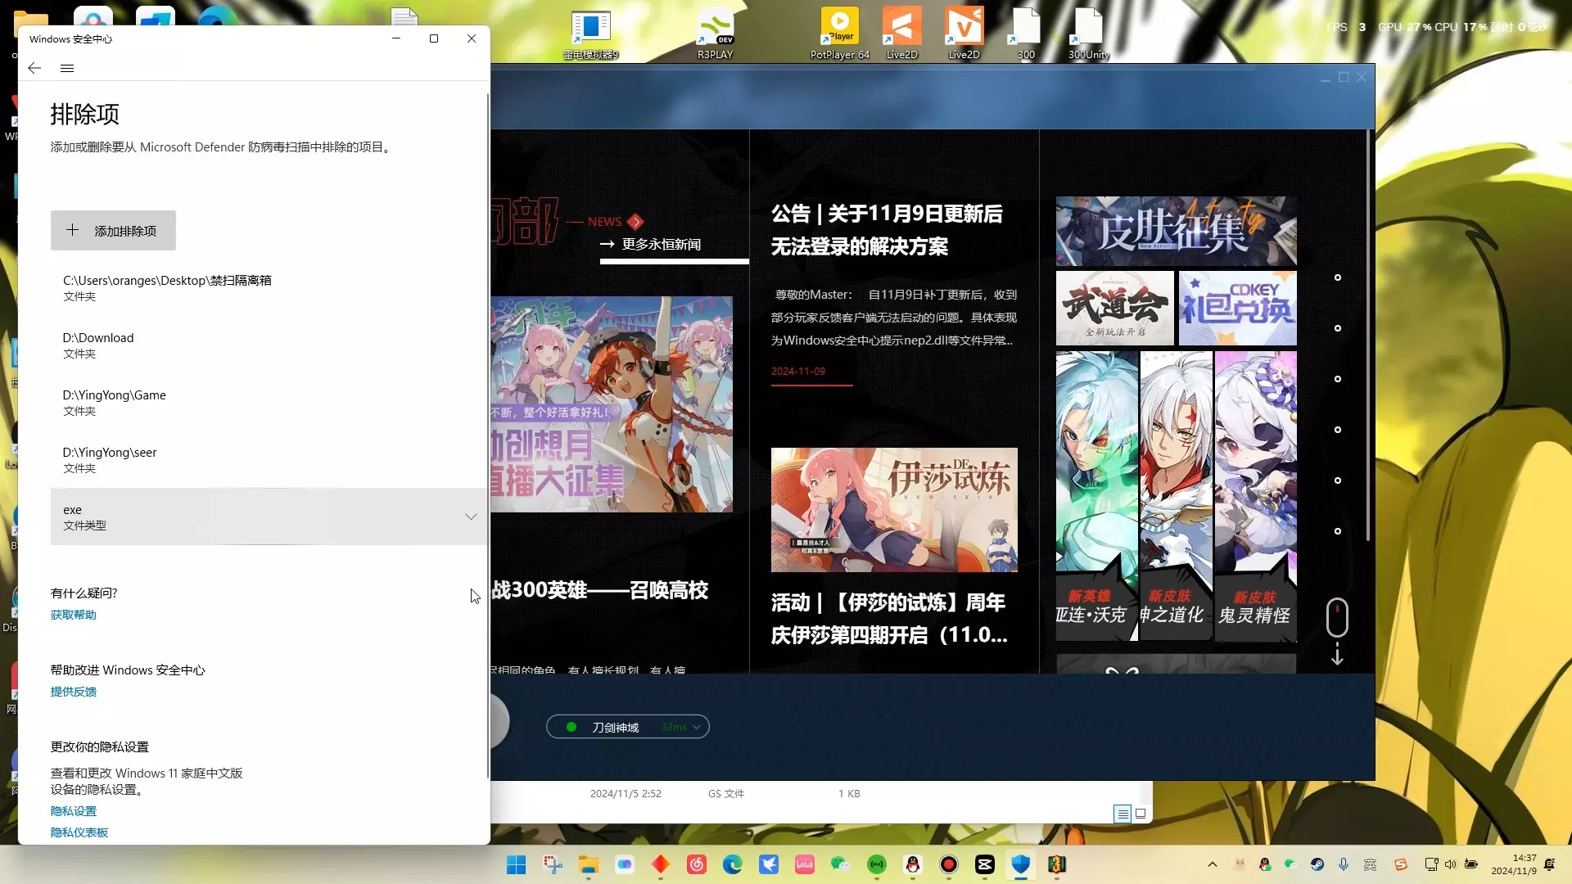
Task: Select the first page indicator dot
Action: tap(1338, 277)
